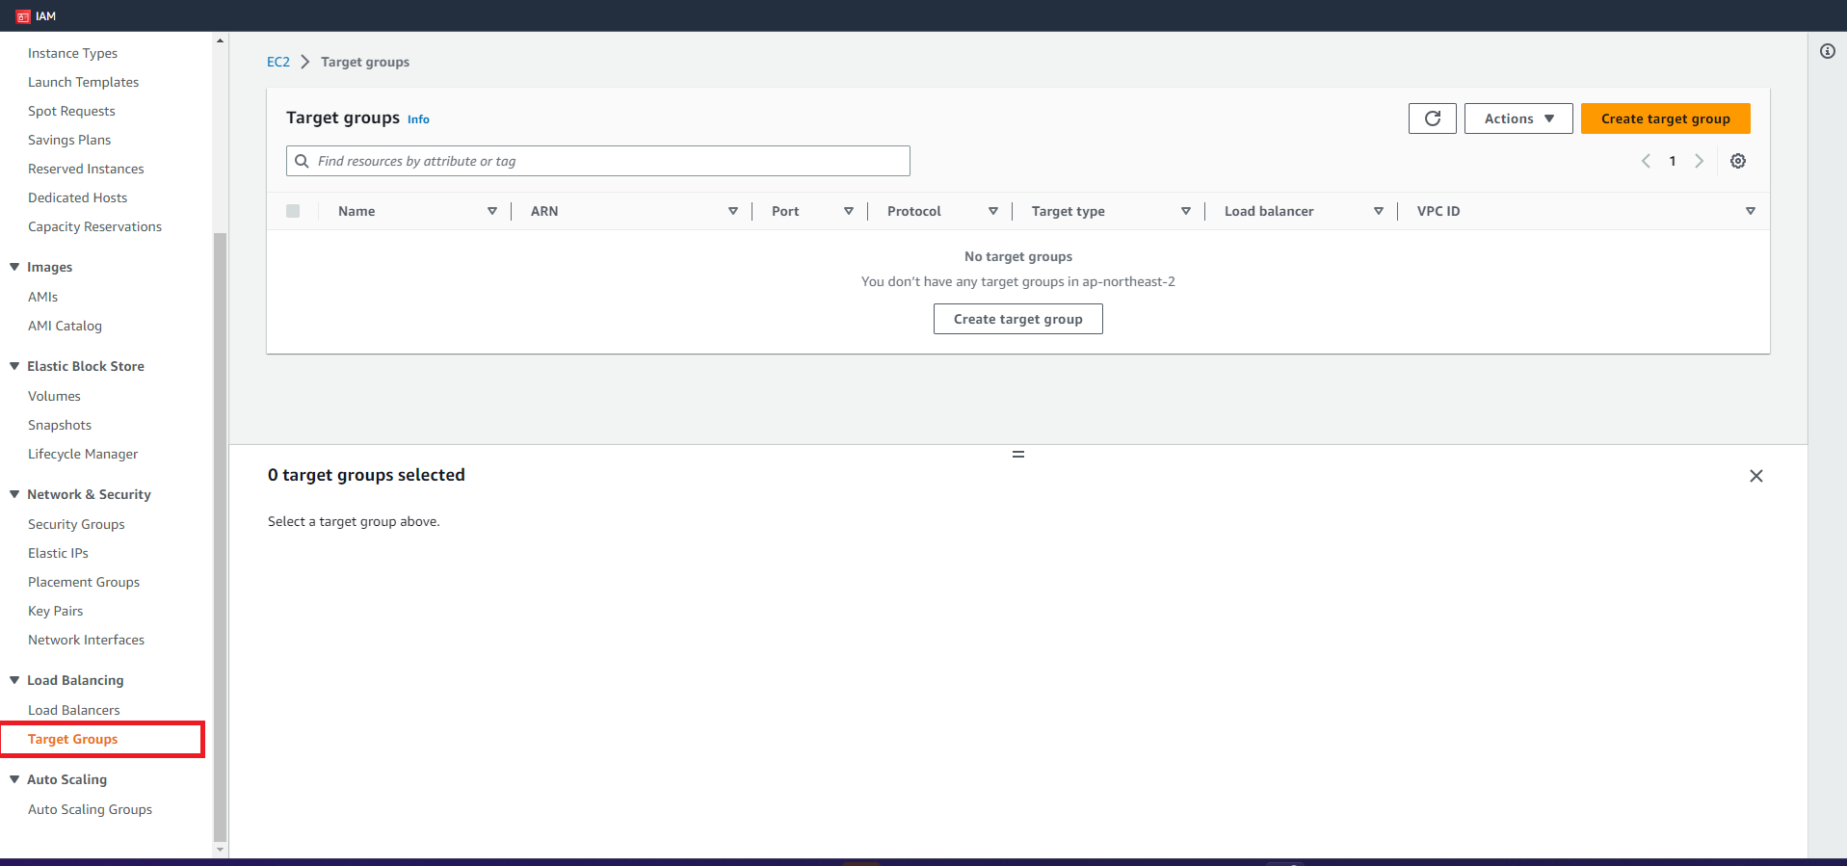The height and width of the screenshot is (866, 1847).
Task: Open AMIs in sidebar
Action: [x=42, y=297]
